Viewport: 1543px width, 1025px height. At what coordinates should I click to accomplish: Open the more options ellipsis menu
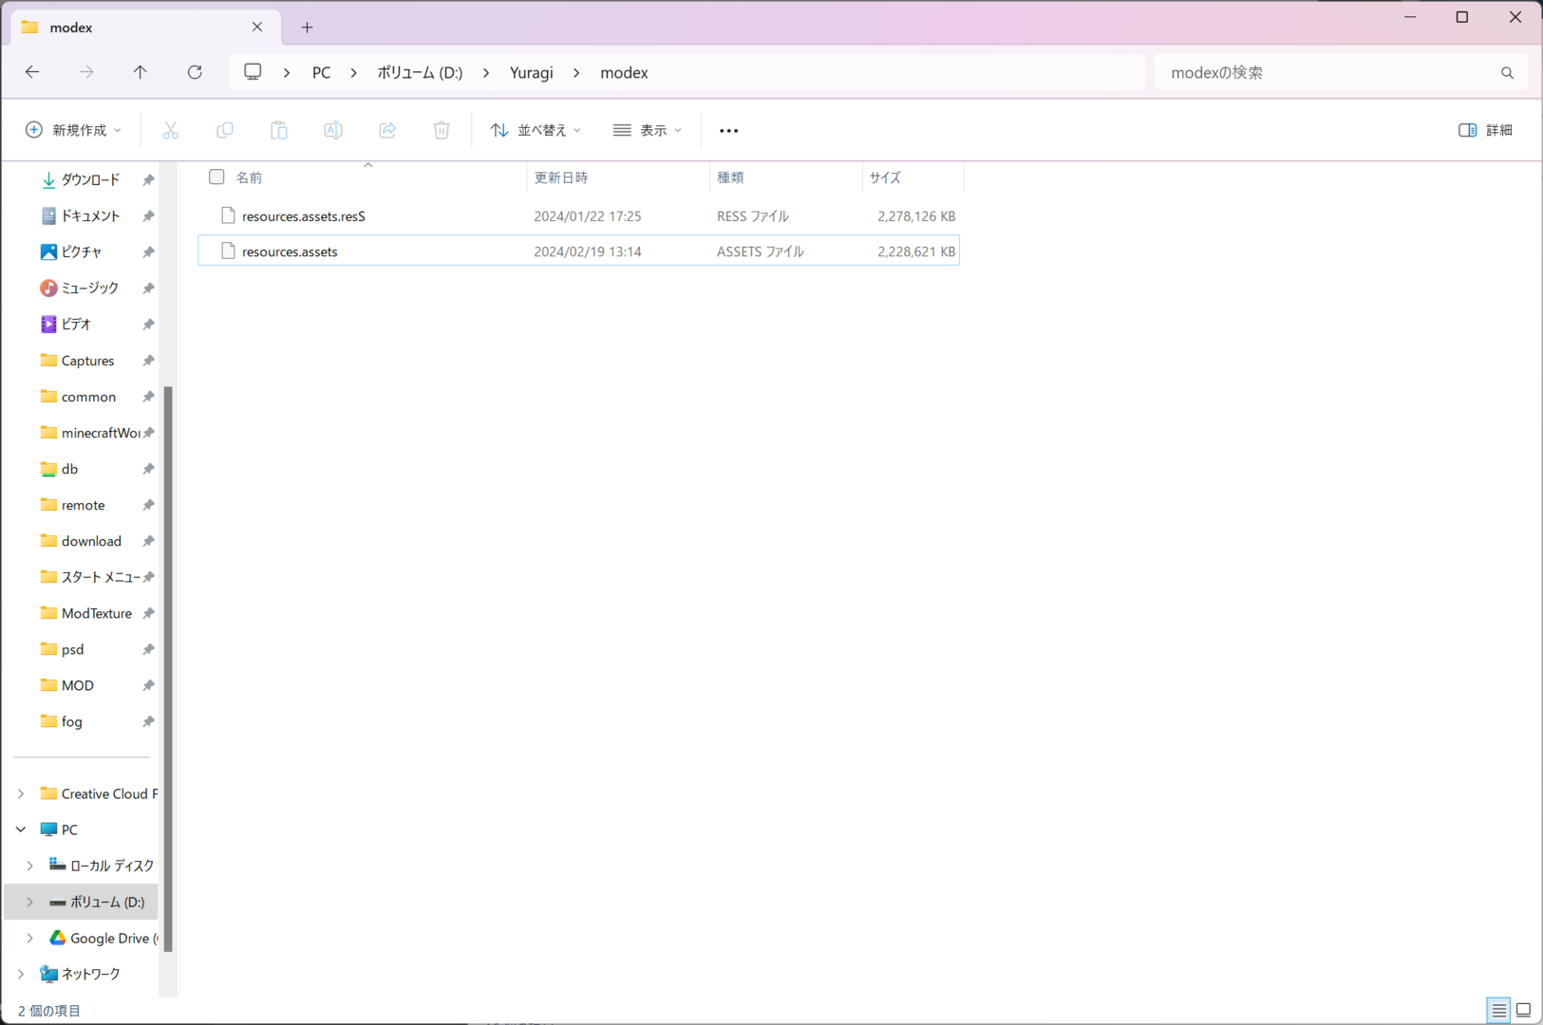pos(728,130)
